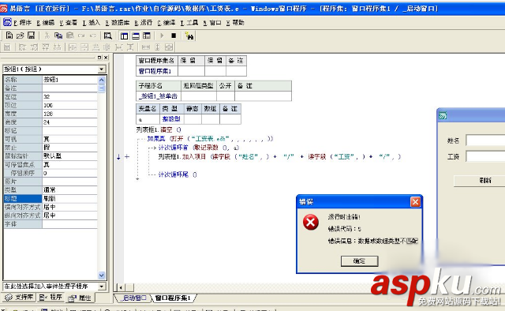The width and height of the screenshot is (505, 311).
Task: Click the first icon in alignment toolbar
Action: [7, 47]
